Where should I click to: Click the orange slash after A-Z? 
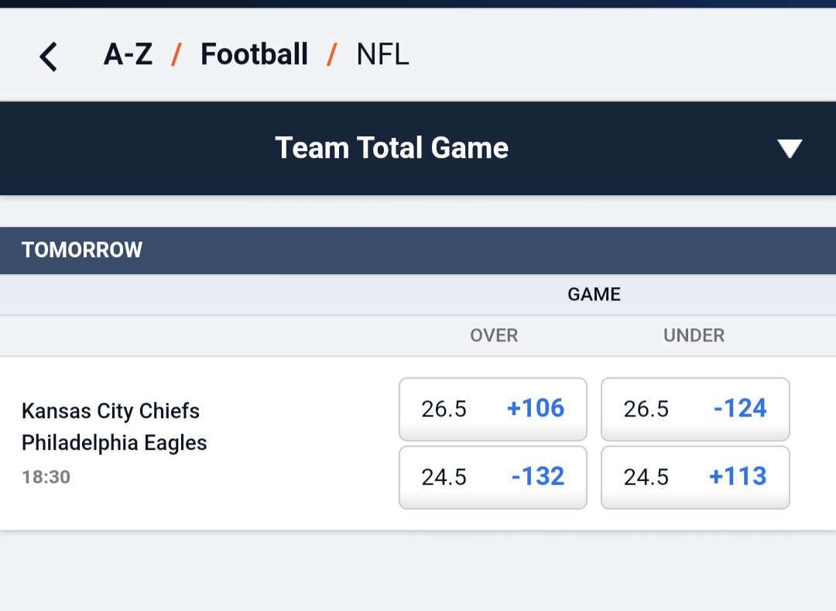click(176, 54)
